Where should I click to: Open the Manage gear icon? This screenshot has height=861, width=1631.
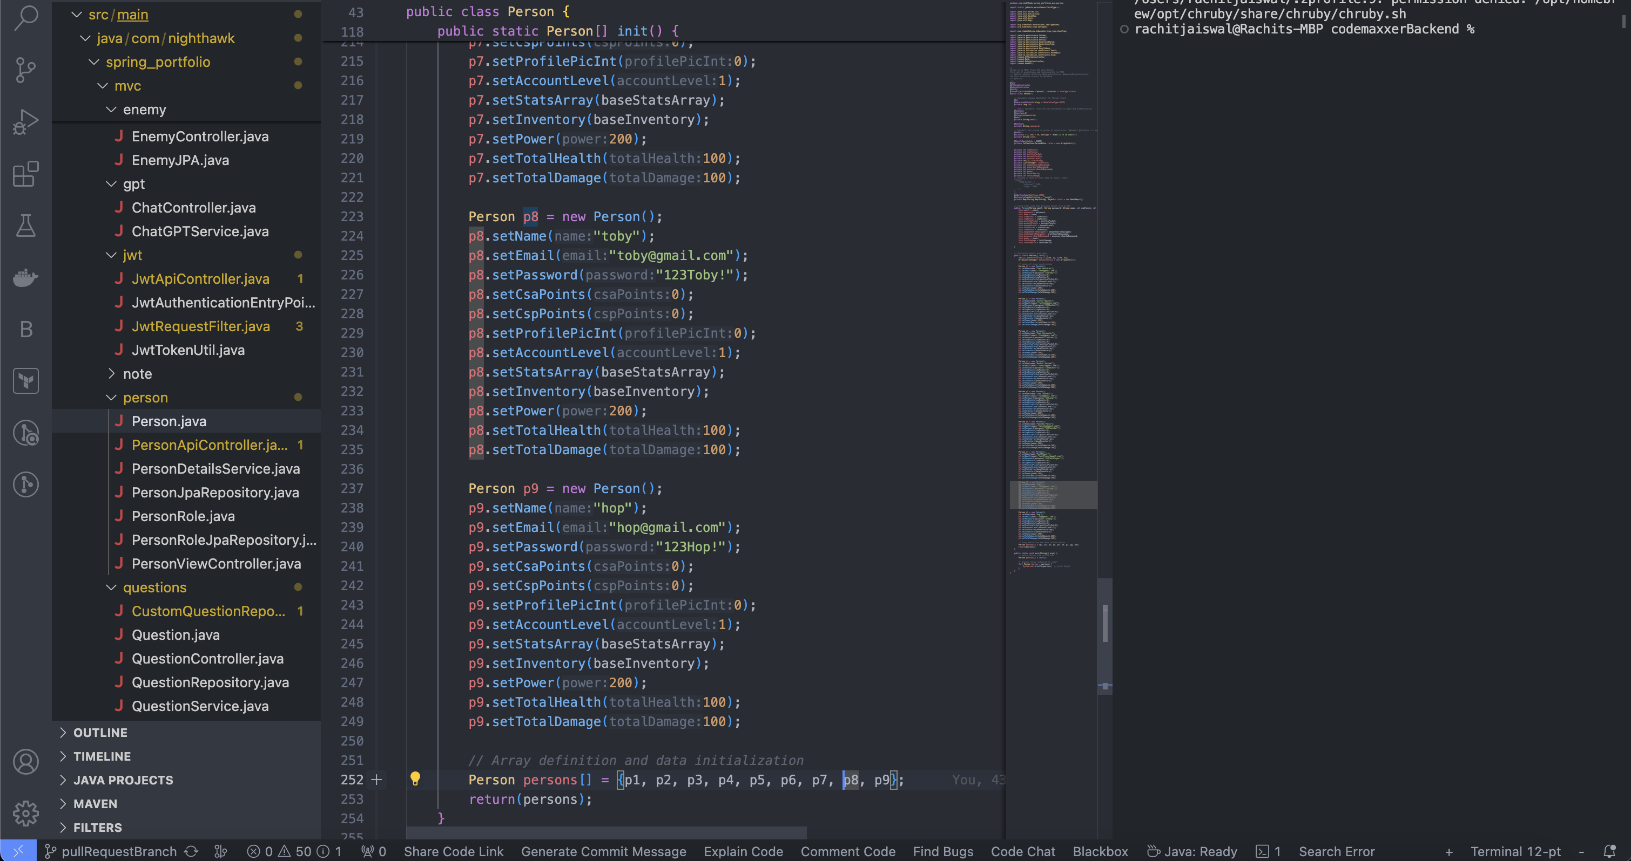26,814
